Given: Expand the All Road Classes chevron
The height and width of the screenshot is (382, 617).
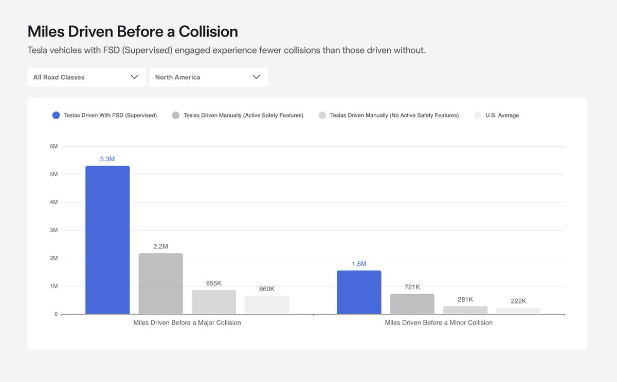Looking at the screenshot, I should (x=134, y=77).
